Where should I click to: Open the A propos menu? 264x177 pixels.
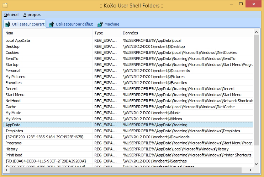point(32,15)
